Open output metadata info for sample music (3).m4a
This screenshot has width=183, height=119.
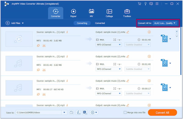coord(149,81)
